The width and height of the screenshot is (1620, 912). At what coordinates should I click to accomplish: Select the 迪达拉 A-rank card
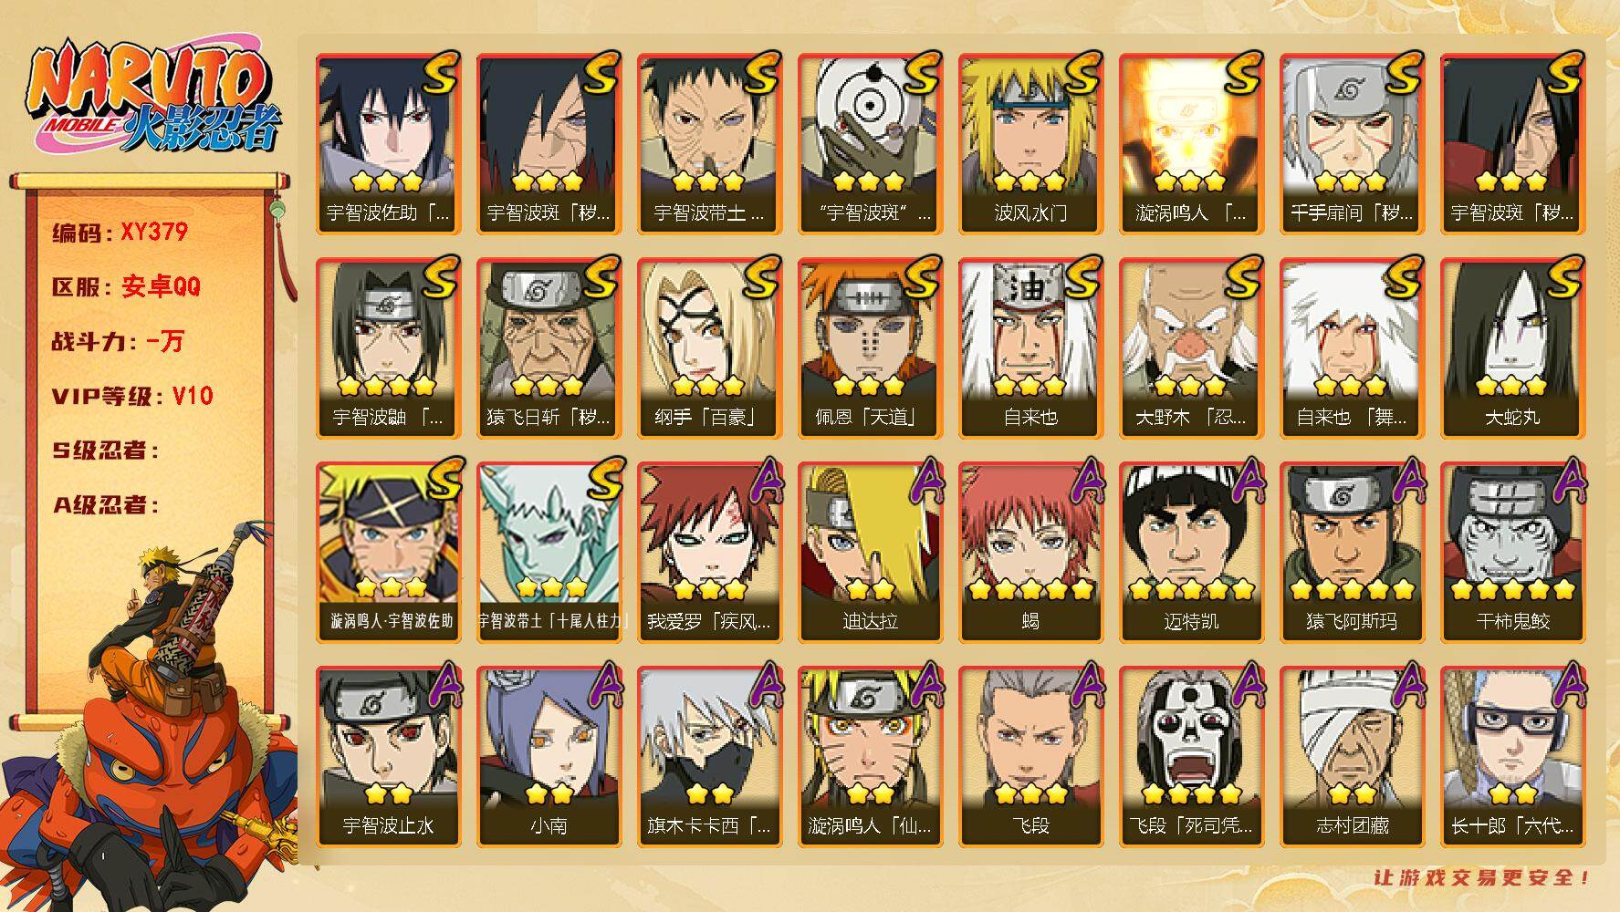[870, 553]
